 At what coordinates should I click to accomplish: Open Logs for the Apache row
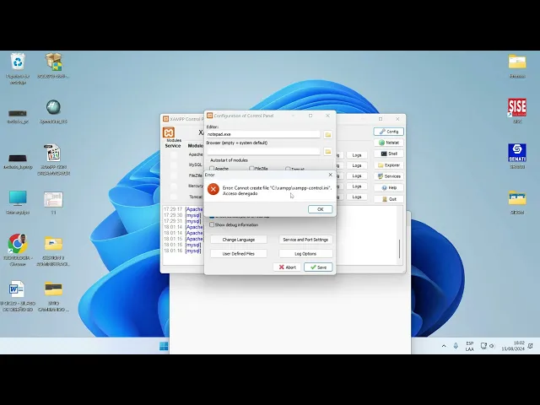pyautogui.click(x=356, y=155)
